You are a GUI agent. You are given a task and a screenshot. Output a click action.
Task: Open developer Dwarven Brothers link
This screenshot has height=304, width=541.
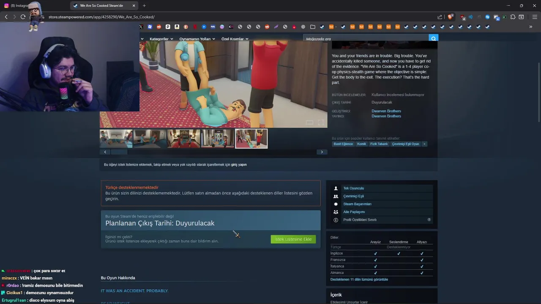coord(386,111)
